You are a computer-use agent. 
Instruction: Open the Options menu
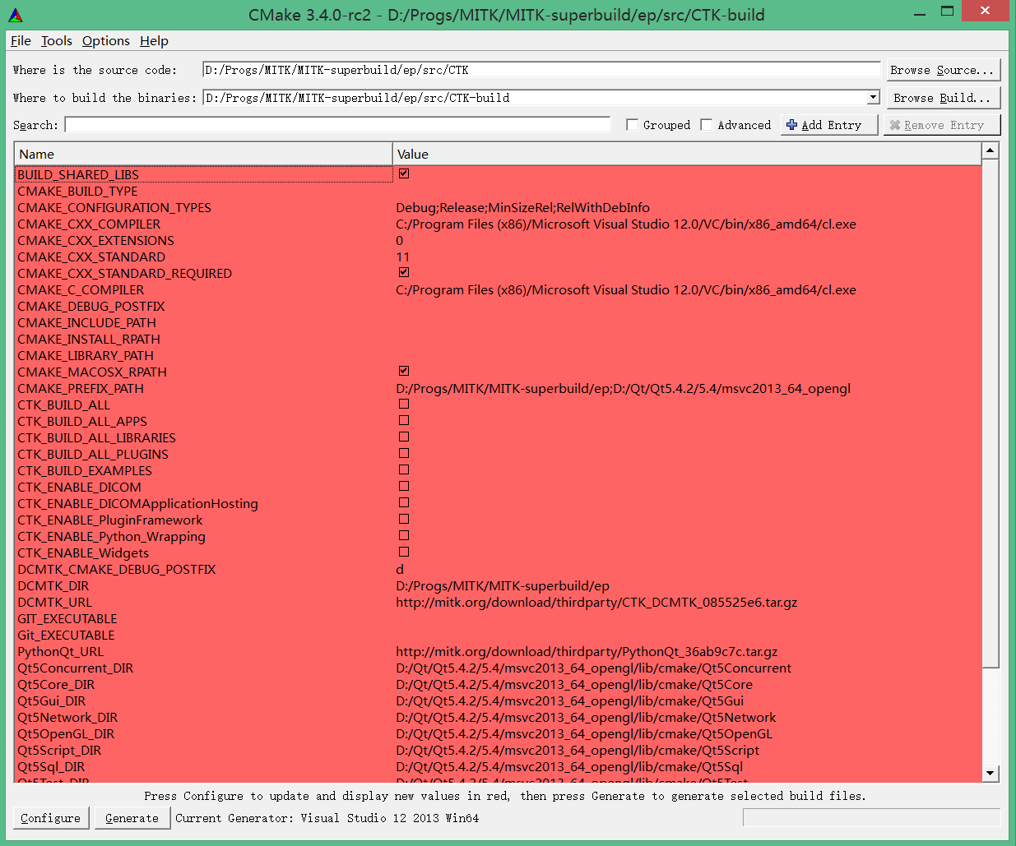(x=106, y=41)
